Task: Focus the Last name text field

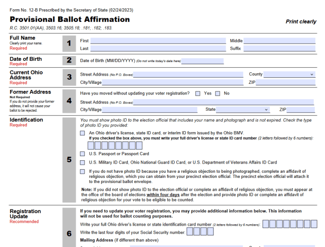Action: [x=157, y=48]
